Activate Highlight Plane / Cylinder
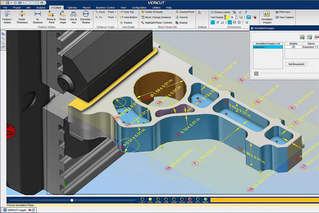319x213 pixels. tap(157, 23)
